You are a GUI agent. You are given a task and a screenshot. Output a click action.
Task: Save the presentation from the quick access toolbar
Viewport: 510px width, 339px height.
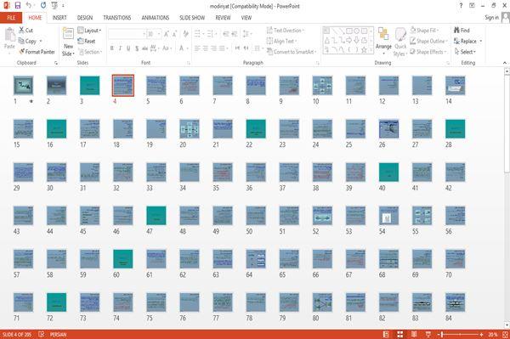pyautogui.click(x=18, y=6)
